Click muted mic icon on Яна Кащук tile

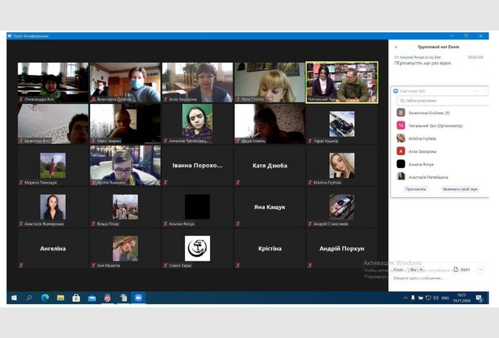point(238,224)
